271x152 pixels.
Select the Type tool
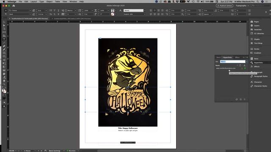4,39
